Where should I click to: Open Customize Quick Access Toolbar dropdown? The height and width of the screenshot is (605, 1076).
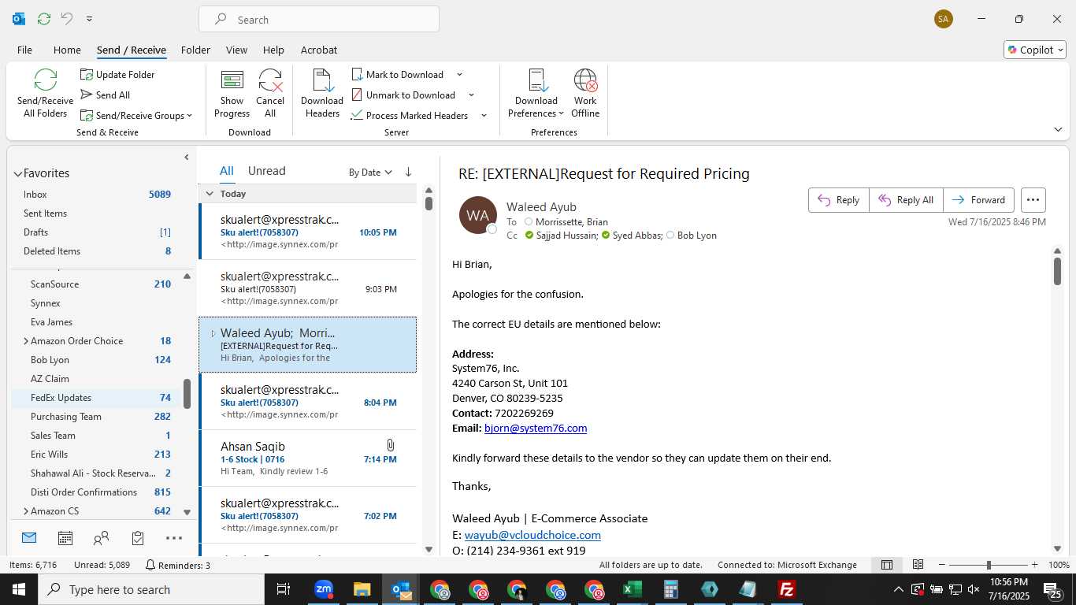click(x=89, y=19)
